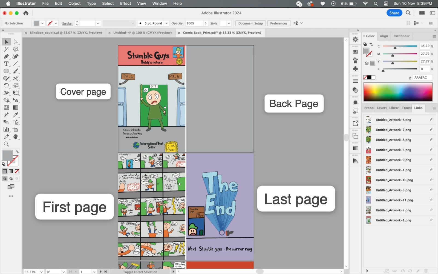438x274 pixels.
Task: Go to next artboard arrow
Action: click(x=101, y=272)
